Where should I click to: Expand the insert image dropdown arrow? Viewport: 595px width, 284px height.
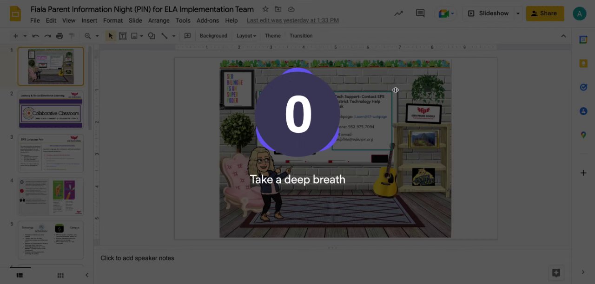click(141, 36)
